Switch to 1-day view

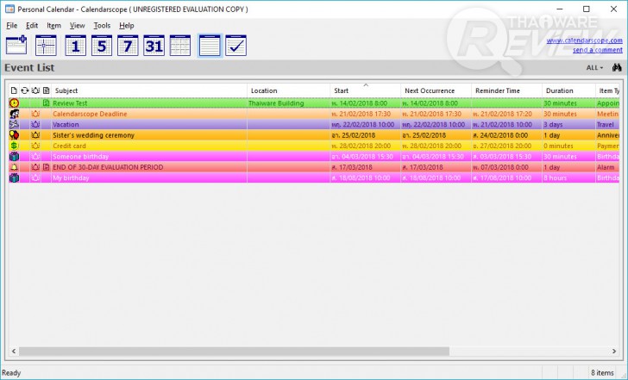coord(75,46)
